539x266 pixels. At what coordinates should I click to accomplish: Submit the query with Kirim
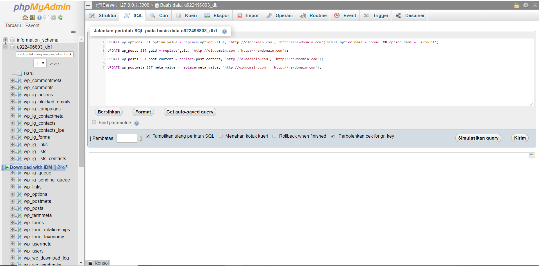[x=520, y=138]
